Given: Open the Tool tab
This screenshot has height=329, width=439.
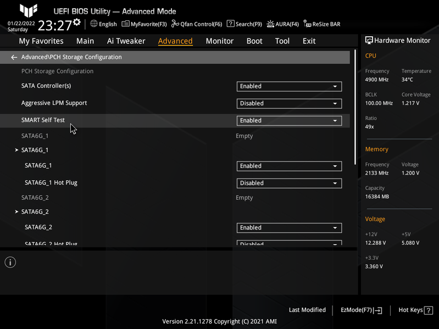Looking at the screenshot, I should point(282,41).
